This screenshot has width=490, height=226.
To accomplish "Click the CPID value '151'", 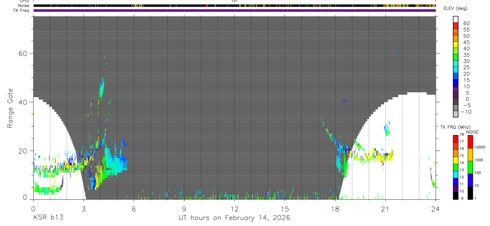I will [235, 1].
